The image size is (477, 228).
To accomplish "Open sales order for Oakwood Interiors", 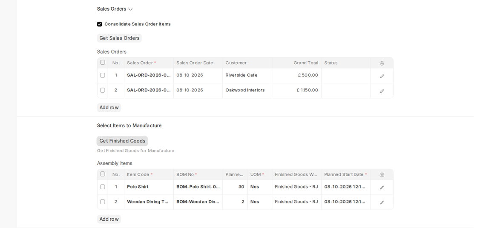I will tap(149, 90).
